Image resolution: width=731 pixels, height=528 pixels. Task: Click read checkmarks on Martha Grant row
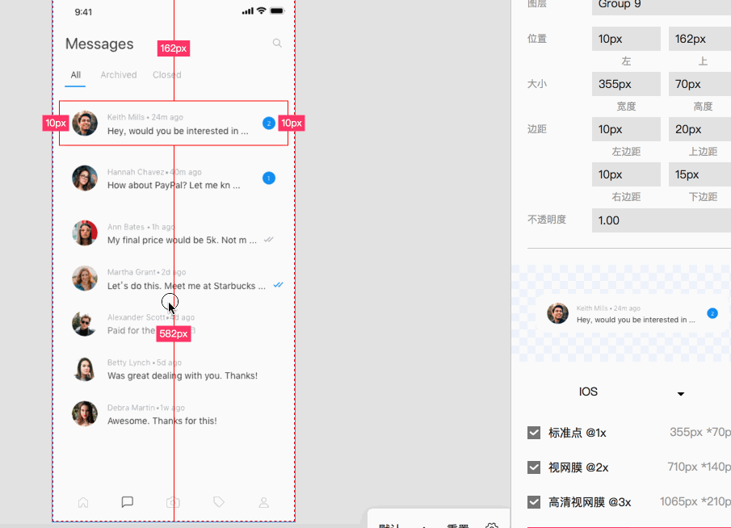pyautogui.click(x=279, y=285)
